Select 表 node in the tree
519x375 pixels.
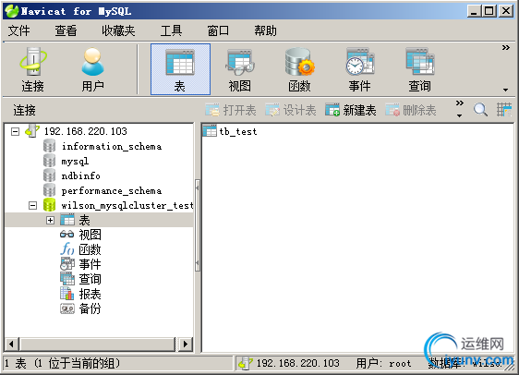pyautogui.click(x=84, y=220)
